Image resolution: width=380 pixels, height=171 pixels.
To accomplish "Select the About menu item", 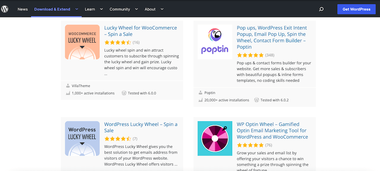I will [x=150, y=9].
